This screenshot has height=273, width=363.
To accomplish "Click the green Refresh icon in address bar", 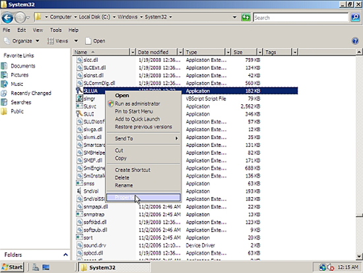I will click(246, 17).
